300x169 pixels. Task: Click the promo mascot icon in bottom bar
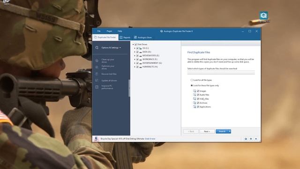click(97, 139)
